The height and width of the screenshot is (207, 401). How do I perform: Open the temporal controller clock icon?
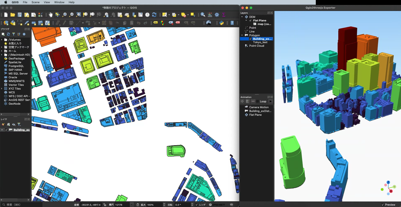click(x=147, y=15)
